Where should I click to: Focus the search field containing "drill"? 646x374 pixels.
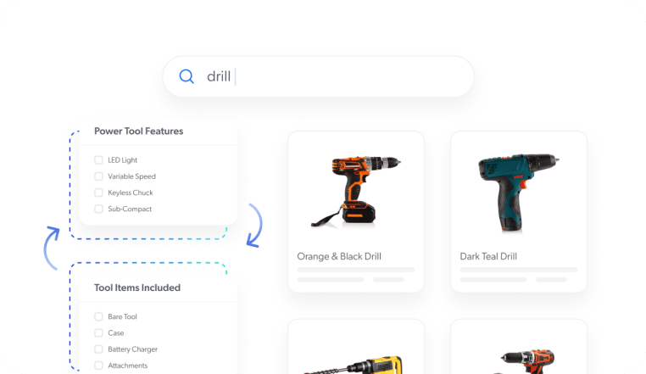click(331, 77)
